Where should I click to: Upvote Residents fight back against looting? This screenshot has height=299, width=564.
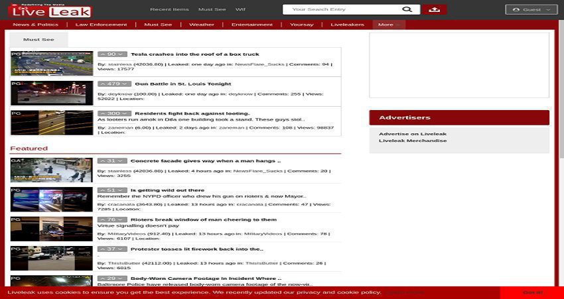coord(102,113)
